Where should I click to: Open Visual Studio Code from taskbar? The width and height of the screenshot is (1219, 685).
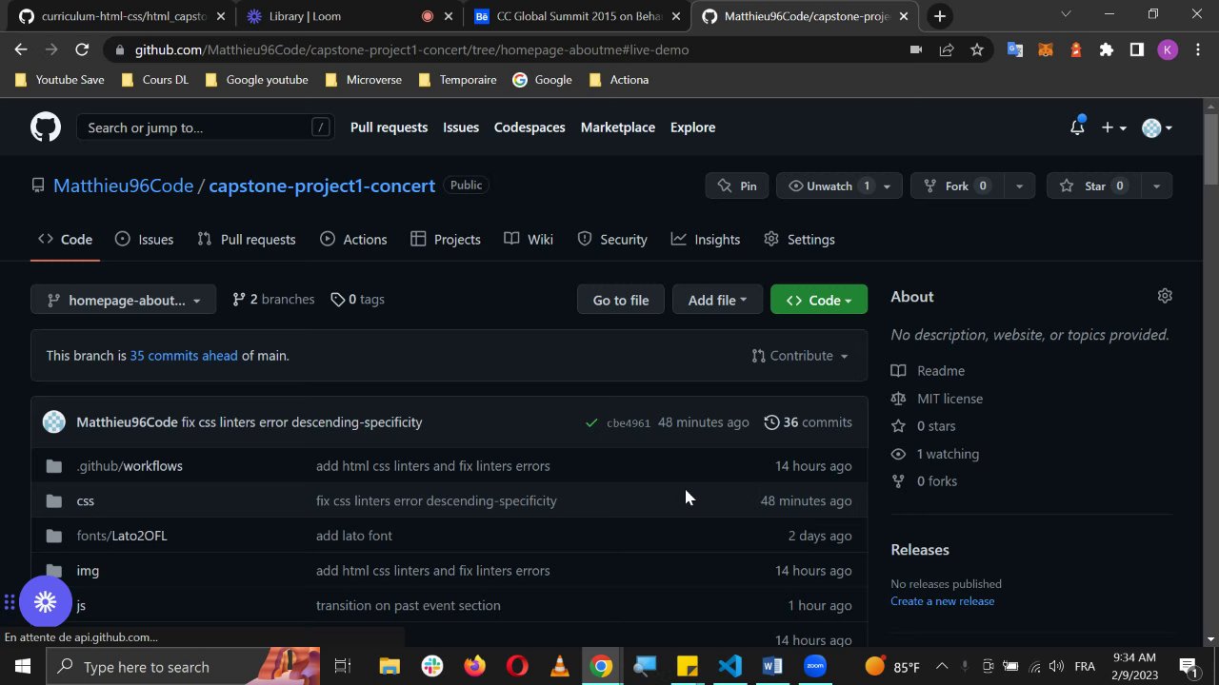point(729,666)
